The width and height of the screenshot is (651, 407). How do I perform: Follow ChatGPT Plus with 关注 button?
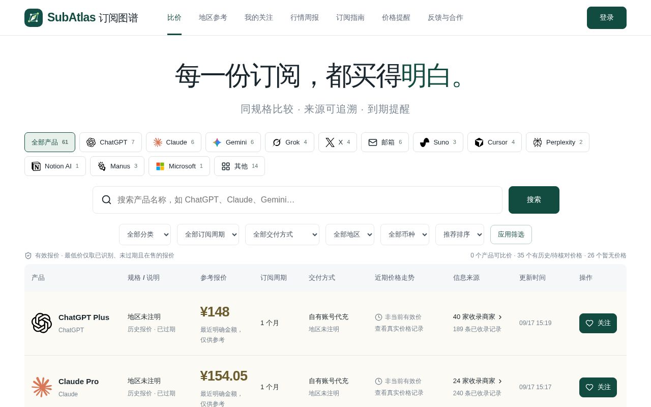tap(598, 323)
